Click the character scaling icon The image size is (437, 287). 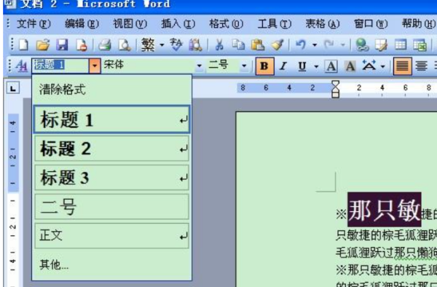point(369,66)
